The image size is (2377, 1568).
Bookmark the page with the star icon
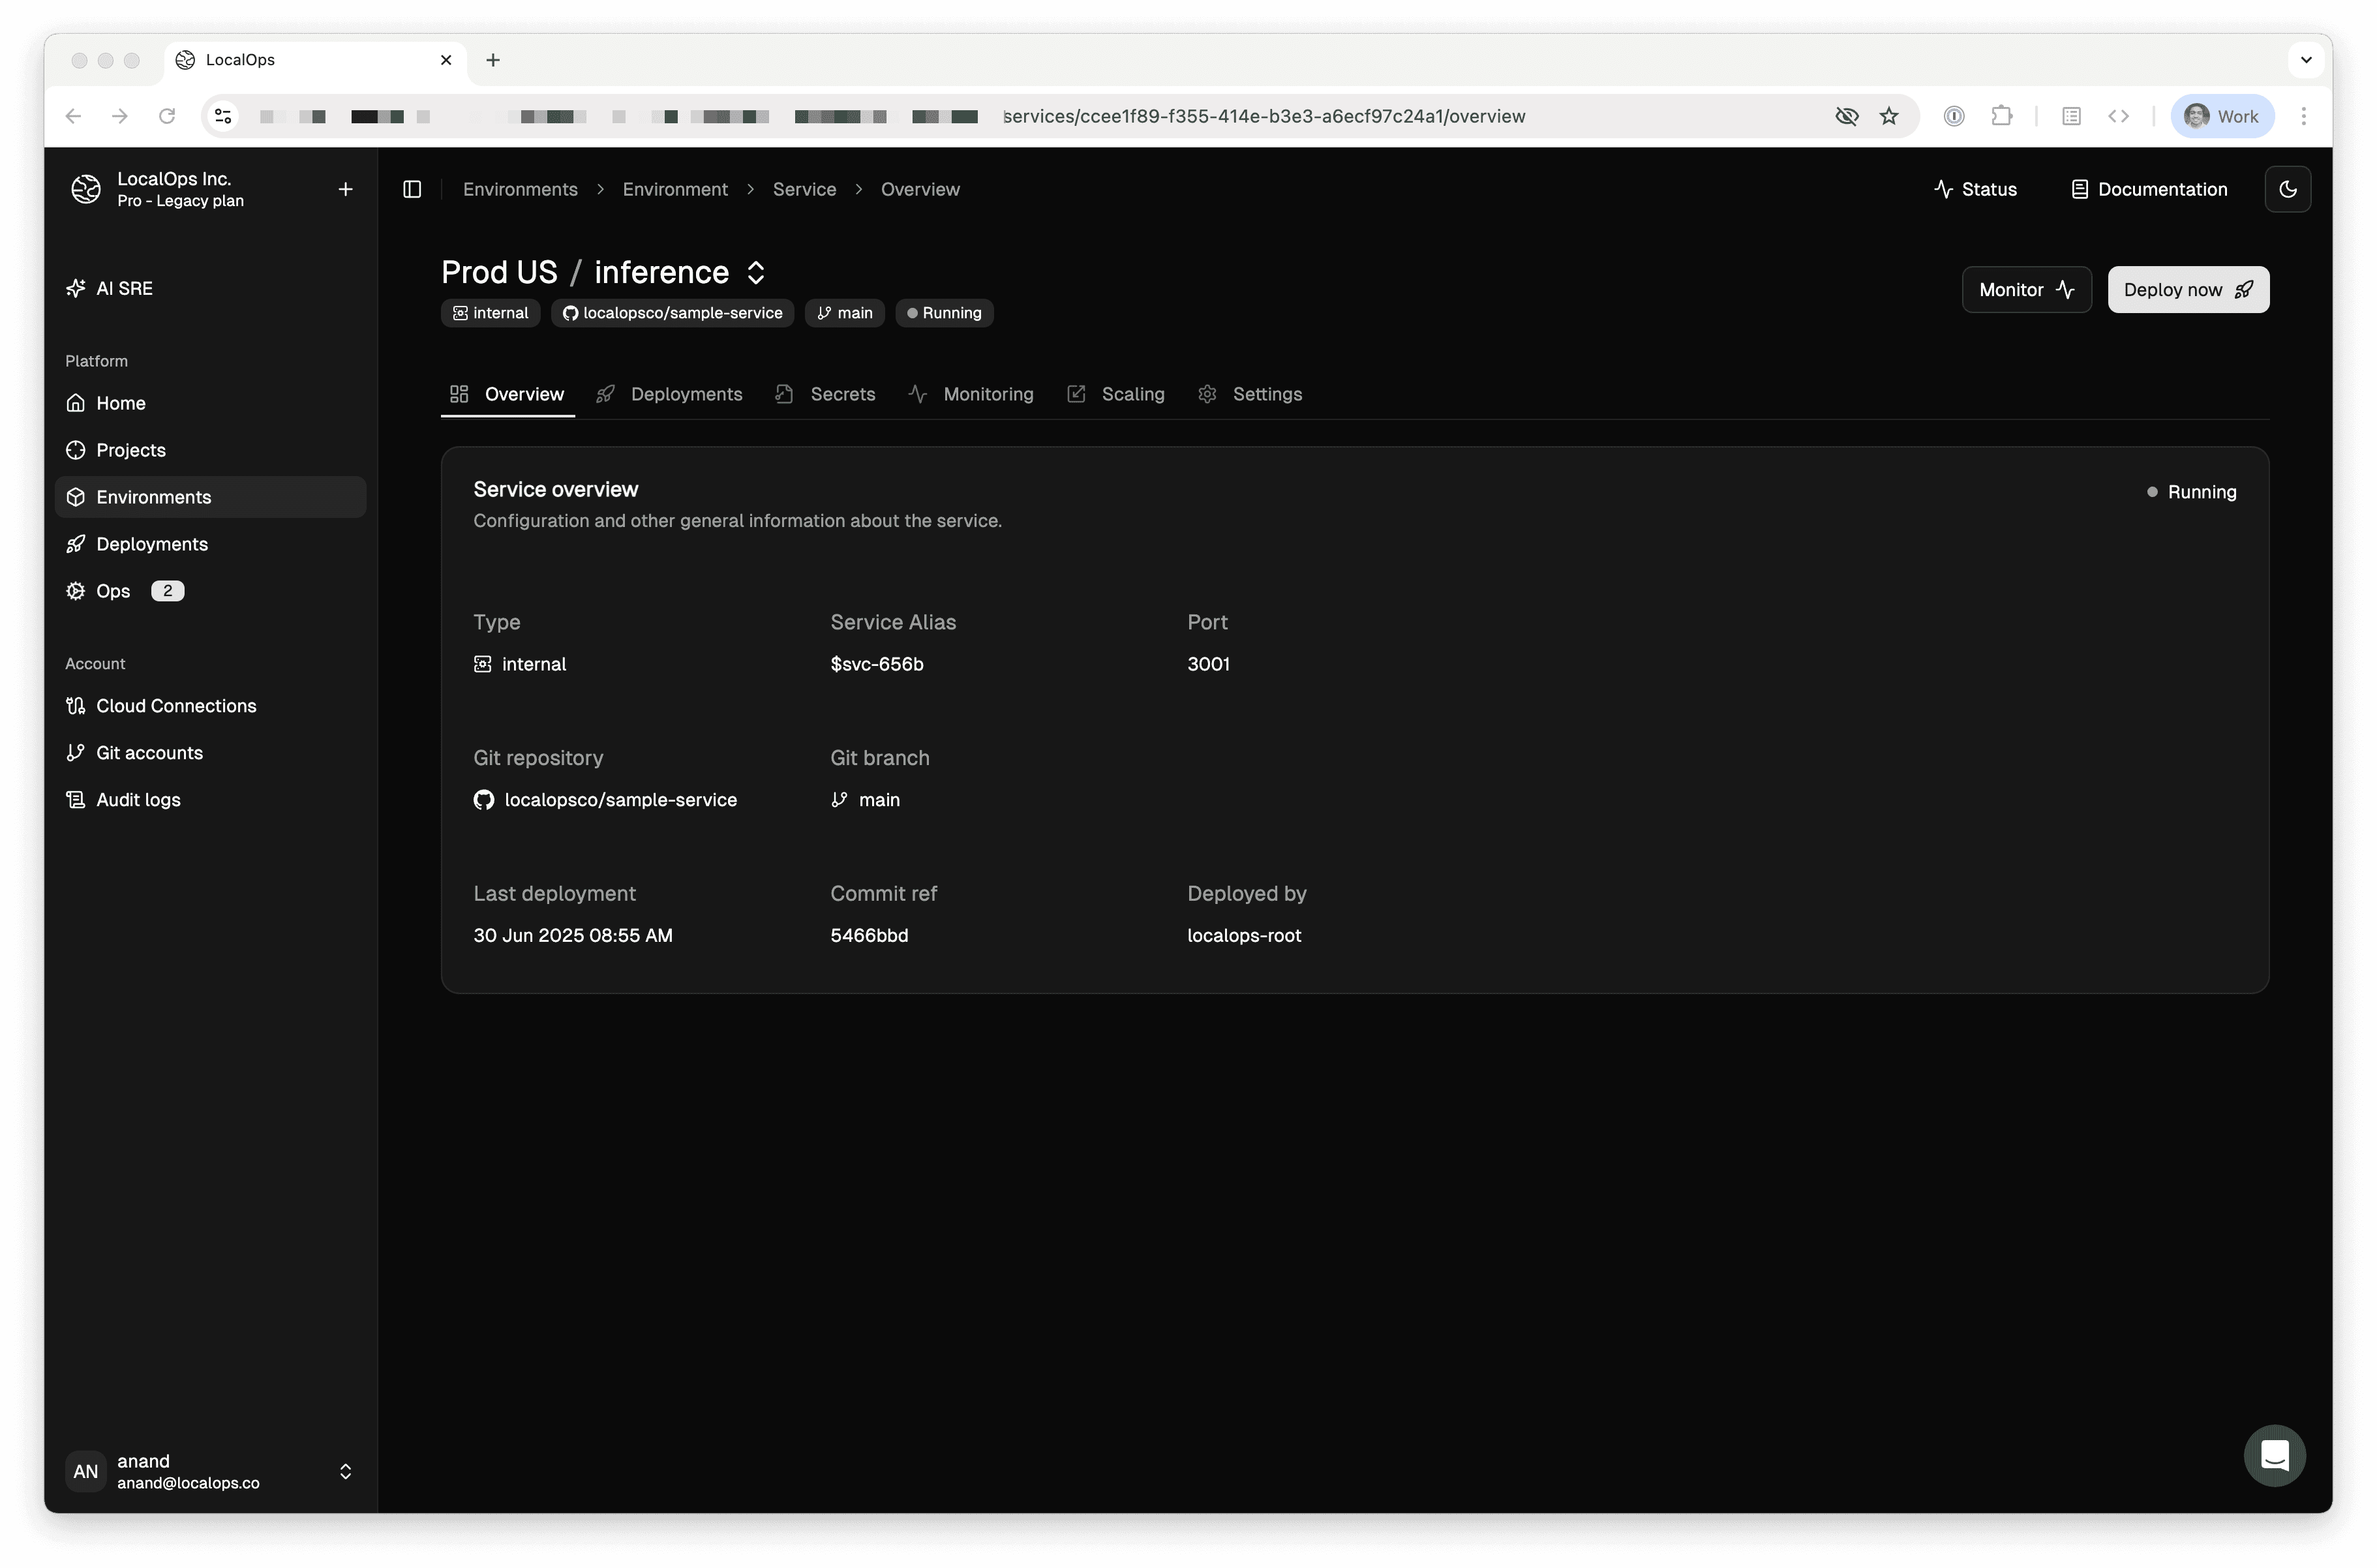tap(1888, 116)
